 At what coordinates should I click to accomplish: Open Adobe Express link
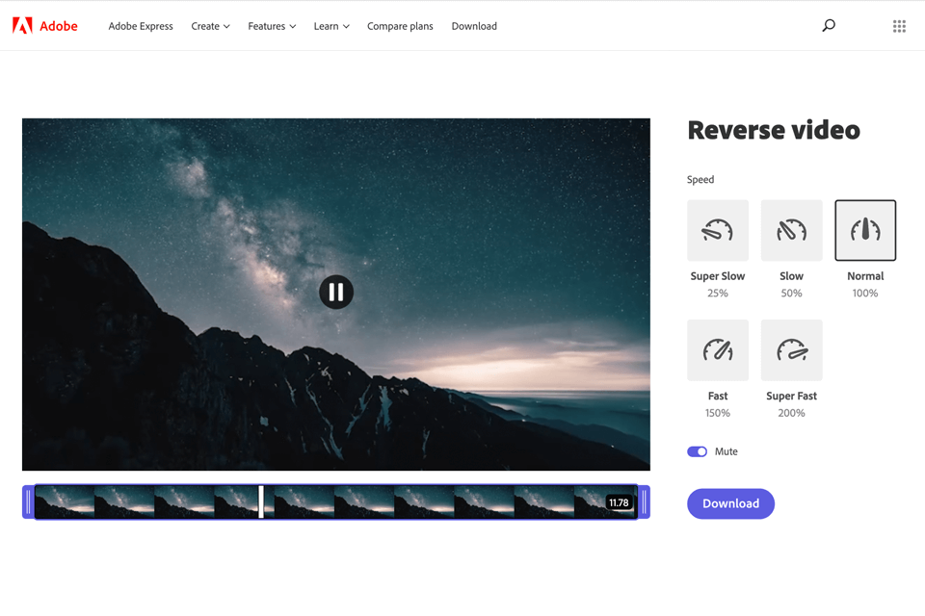tap(141, 26)
